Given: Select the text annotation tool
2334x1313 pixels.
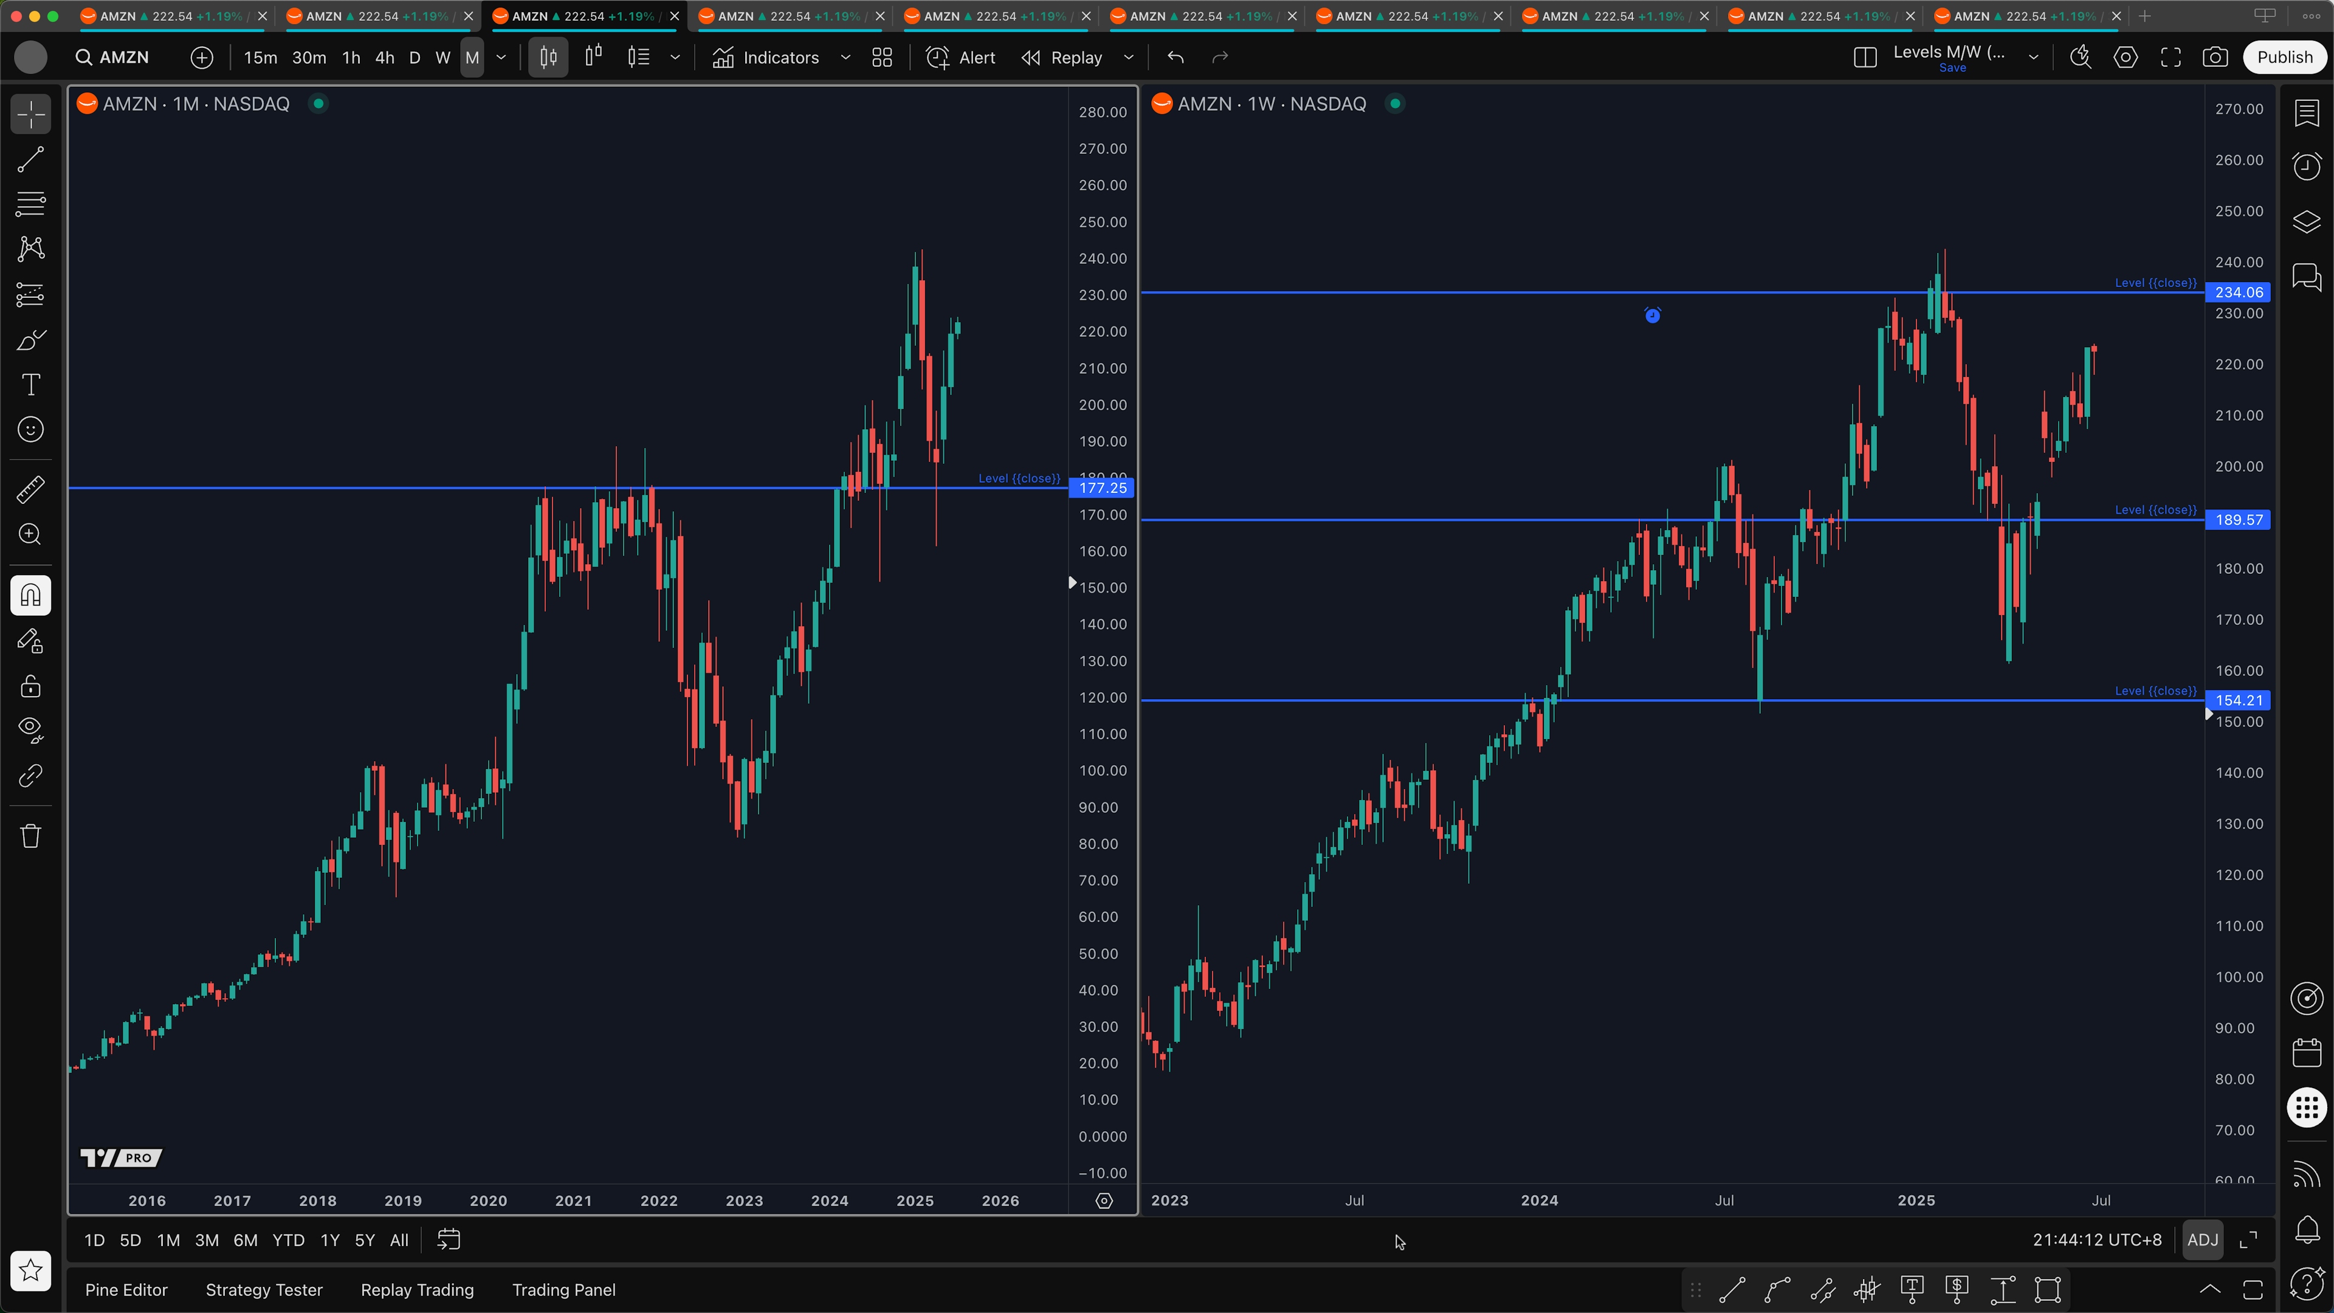Looking at the screenshot, I should tap(31, 385).
